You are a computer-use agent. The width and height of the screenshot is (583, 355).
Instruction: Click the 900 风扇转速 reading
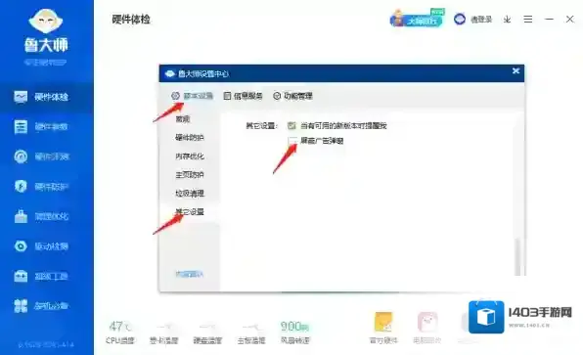click(295, 333)
